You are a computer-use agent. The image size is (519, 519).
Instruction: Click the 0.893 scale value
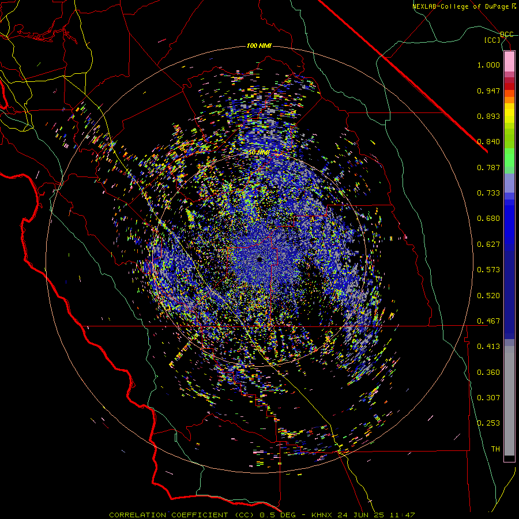click(x=488, y=116)
